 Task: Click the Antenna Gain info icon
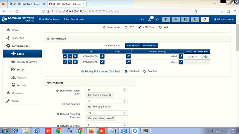tap(64, 104)
